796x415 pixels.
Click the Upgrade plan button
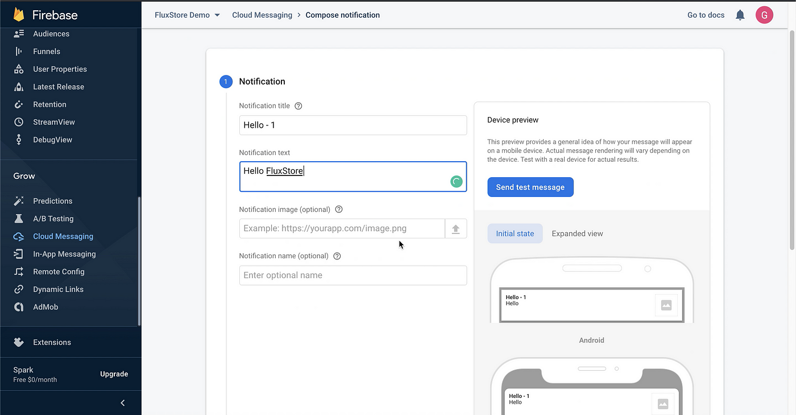114,374
